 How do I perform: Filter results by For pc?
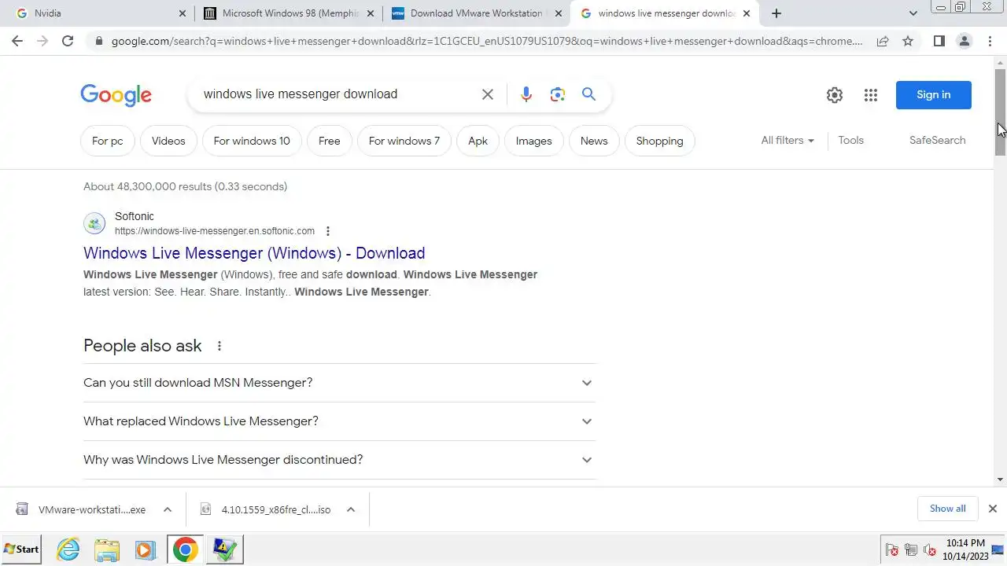coord(107,141)
